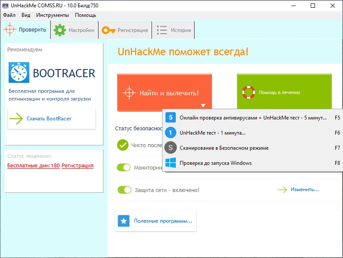Open the Помощь menu
Image resolution: width=343 pixels, height=258 pixels.
tap(85, 15)
